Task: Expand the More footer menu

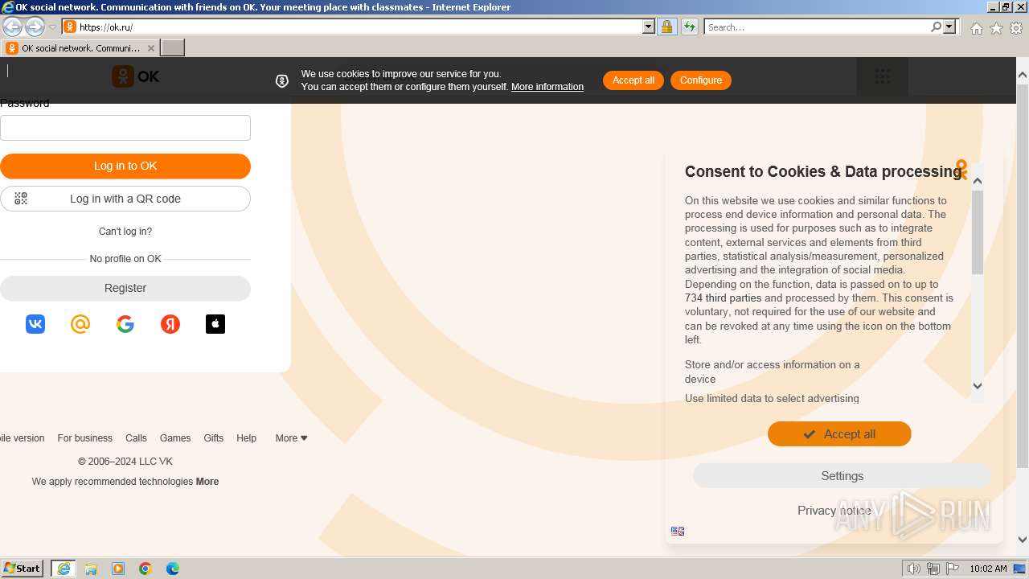Action: coord(292,438)
